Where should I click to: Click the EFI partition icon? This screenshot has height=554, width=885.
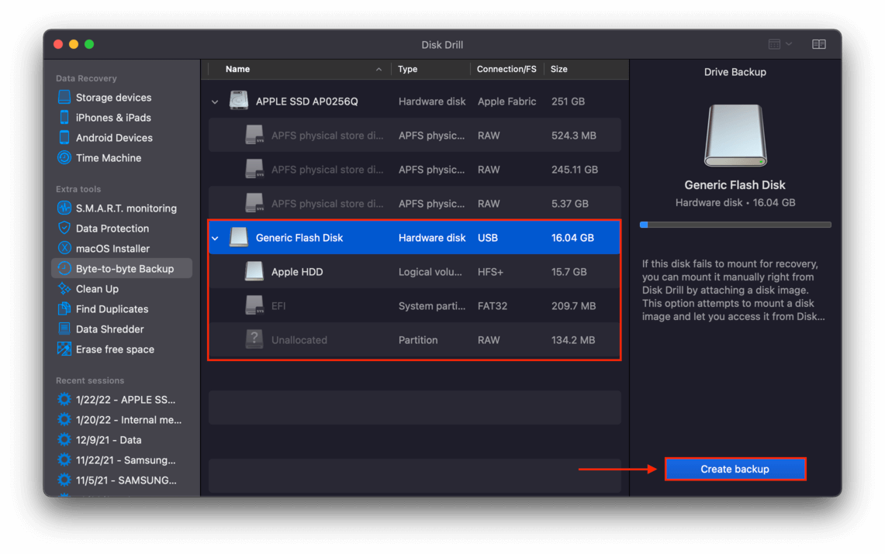click(x=254, y=305)
